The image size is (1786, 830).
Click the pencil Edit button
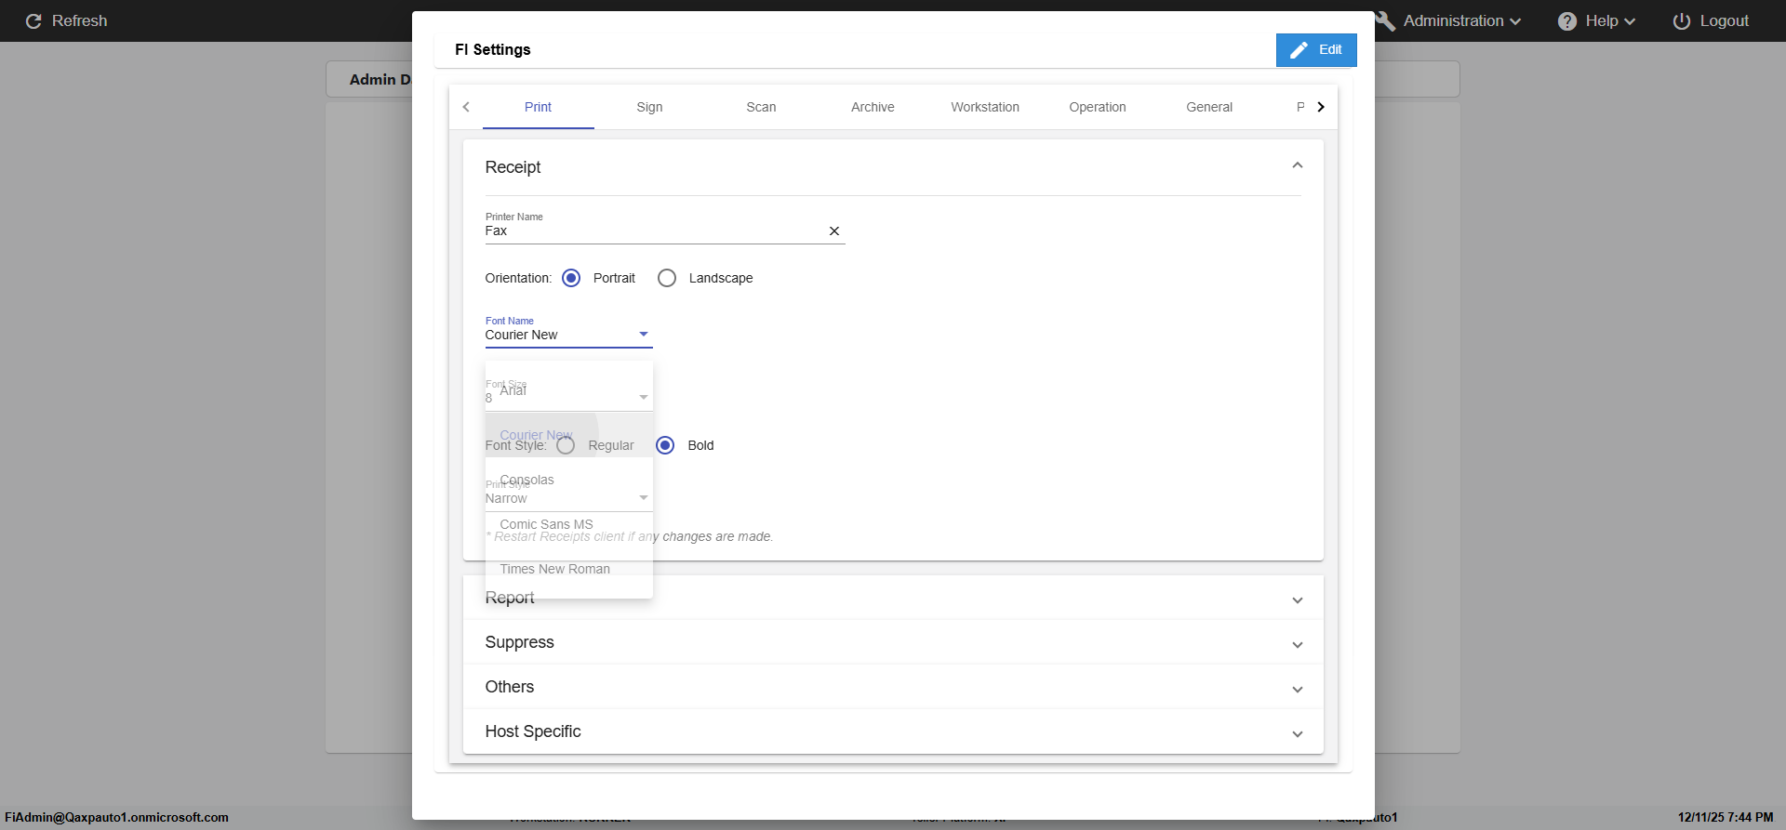pos(1315,50)
